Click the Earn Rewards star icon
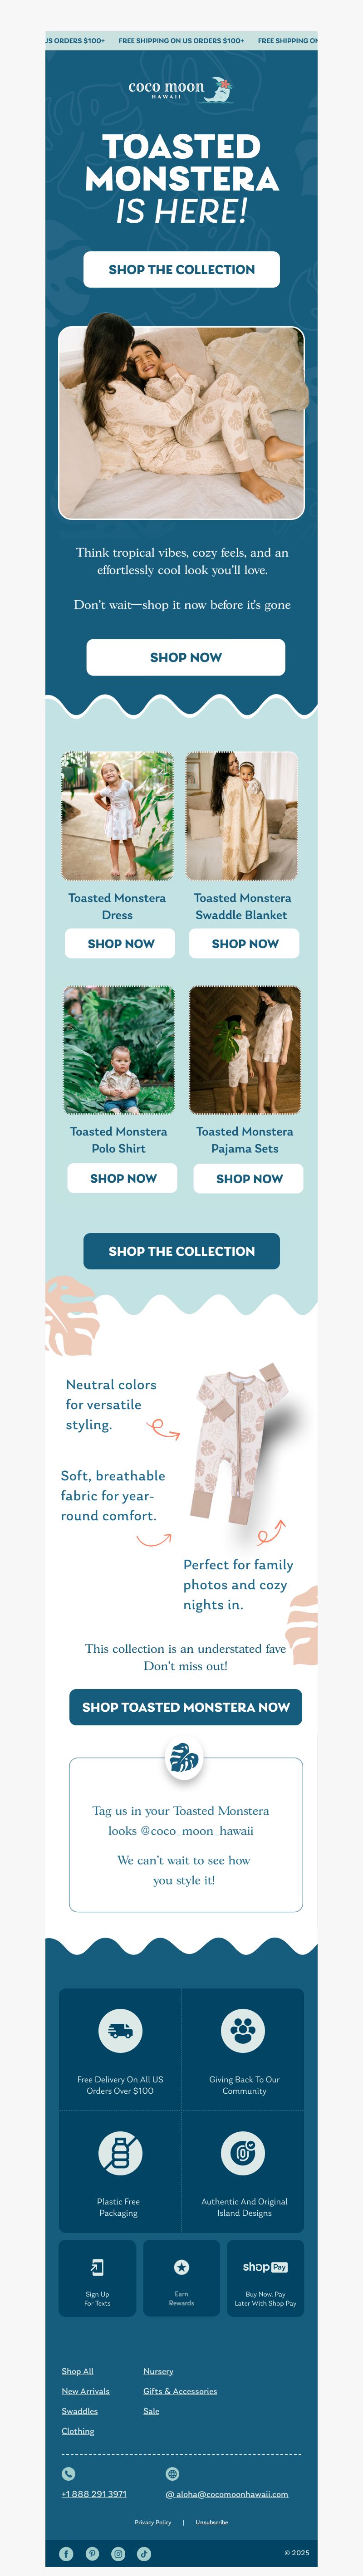Image resolution: width=363 pixels, height=2576 pixels. (181, 2267)
